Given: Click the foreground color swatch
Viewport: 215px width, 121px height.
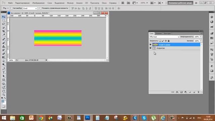Looking at the screenshot, I should tap(3, 101).
